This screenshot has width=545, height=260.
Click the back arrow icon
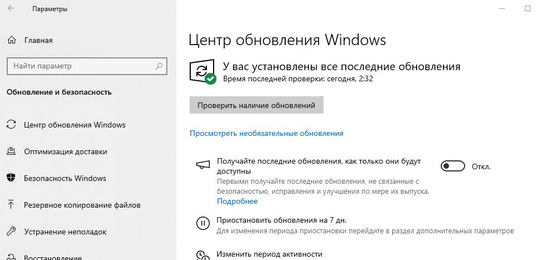point(11,9)
